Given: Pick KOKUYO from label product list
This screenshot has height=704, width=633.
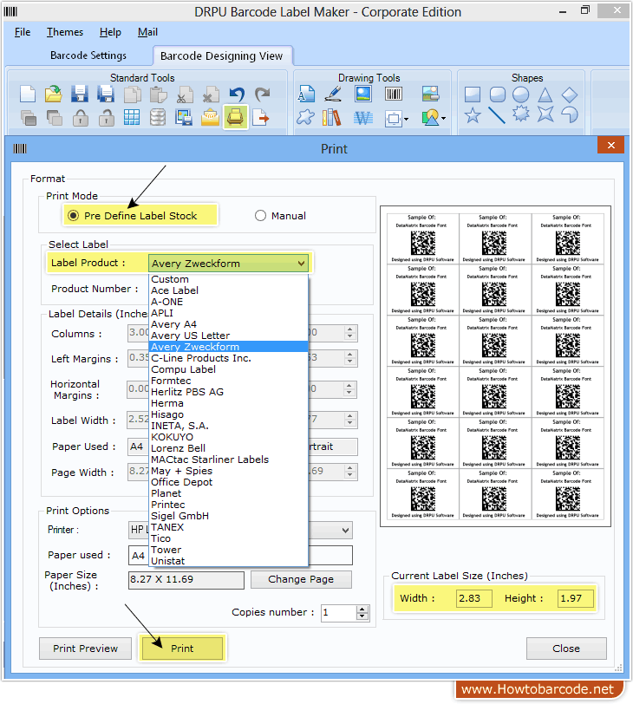Looking at the screenshot, I should (228, 437).
